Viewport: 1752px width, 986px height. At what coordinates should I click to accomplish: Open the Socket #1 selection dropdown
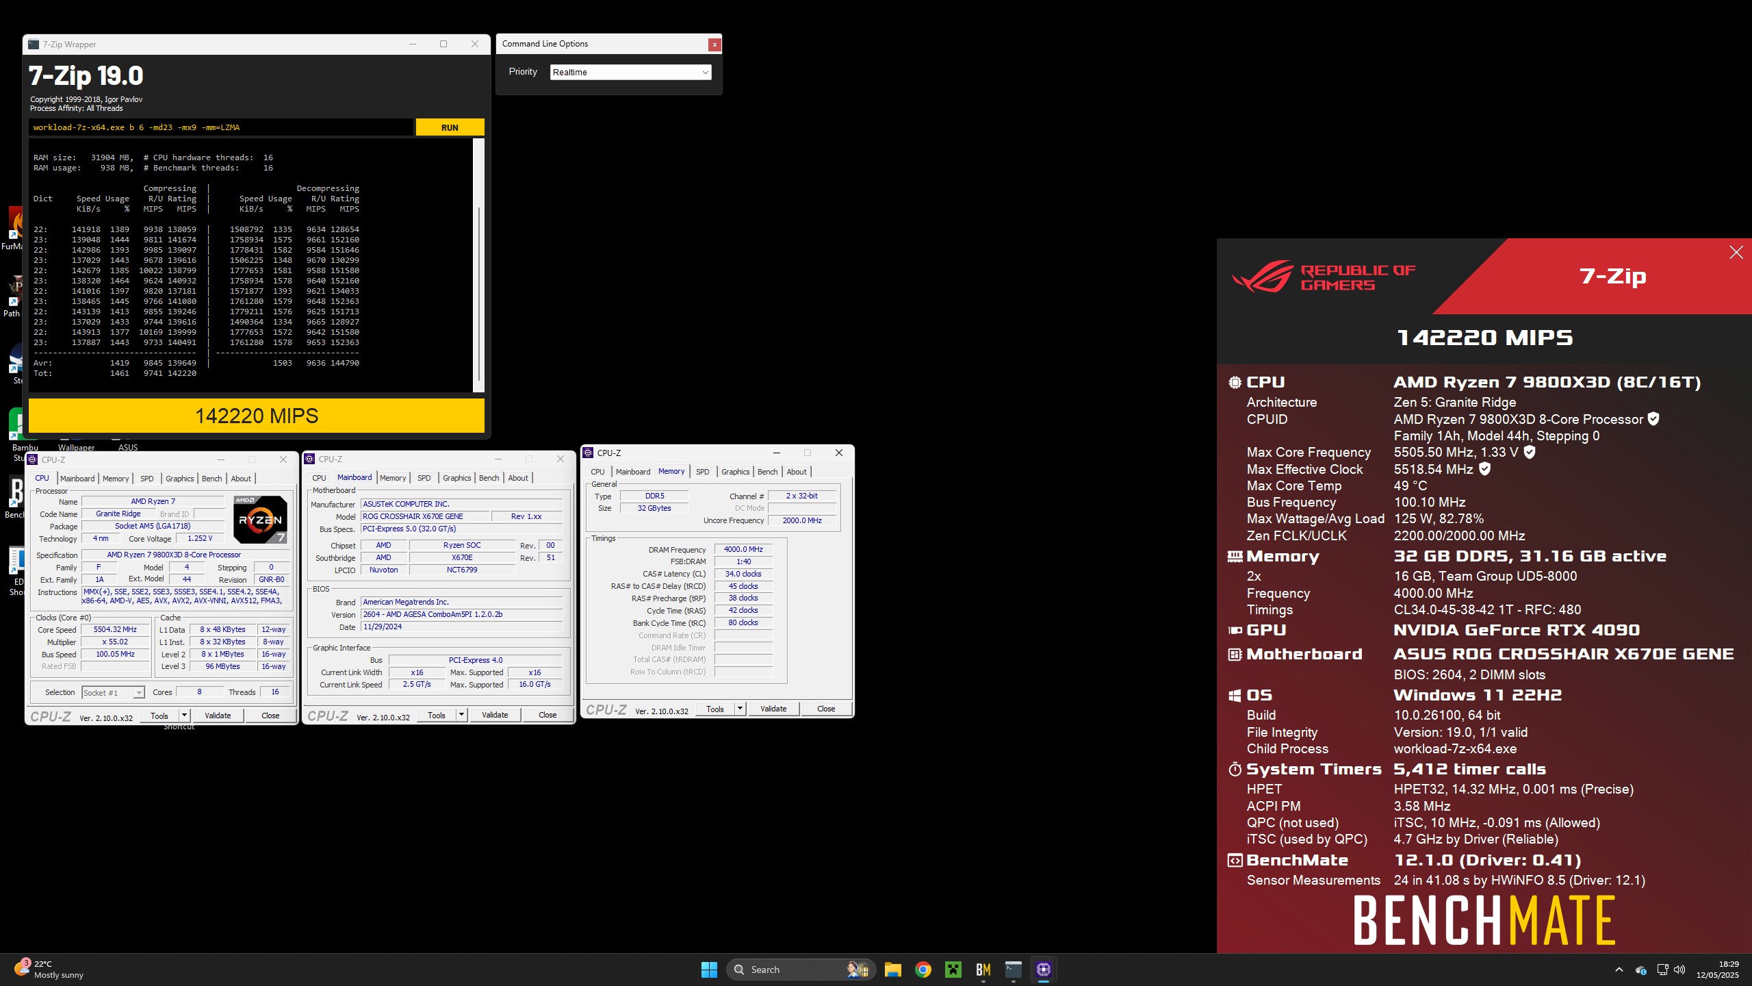click(x=113, y=693)
